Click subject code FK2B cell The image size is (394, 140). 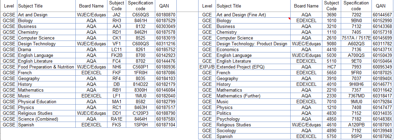[117, 55]
